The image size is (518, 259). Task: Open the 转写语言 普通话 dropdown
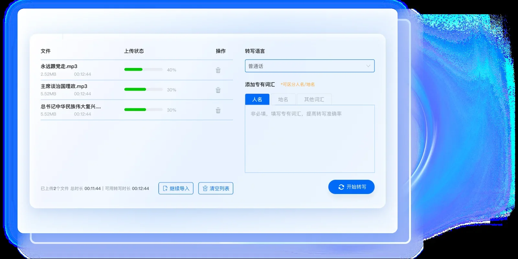click(x=310, y=66)
